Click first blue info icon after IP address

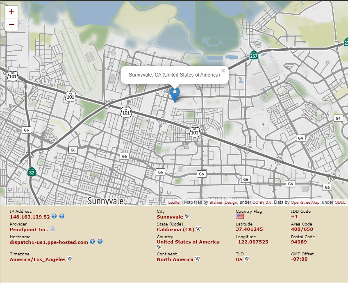point(54,216)
